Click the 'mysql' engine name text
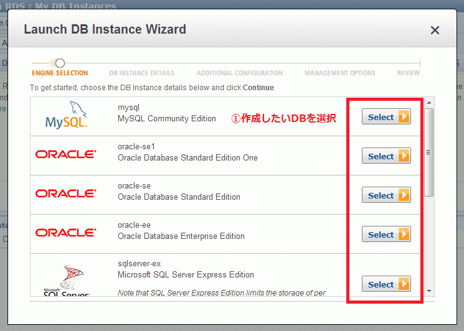This screenshot has height=331, width=464. click(128, 108)
